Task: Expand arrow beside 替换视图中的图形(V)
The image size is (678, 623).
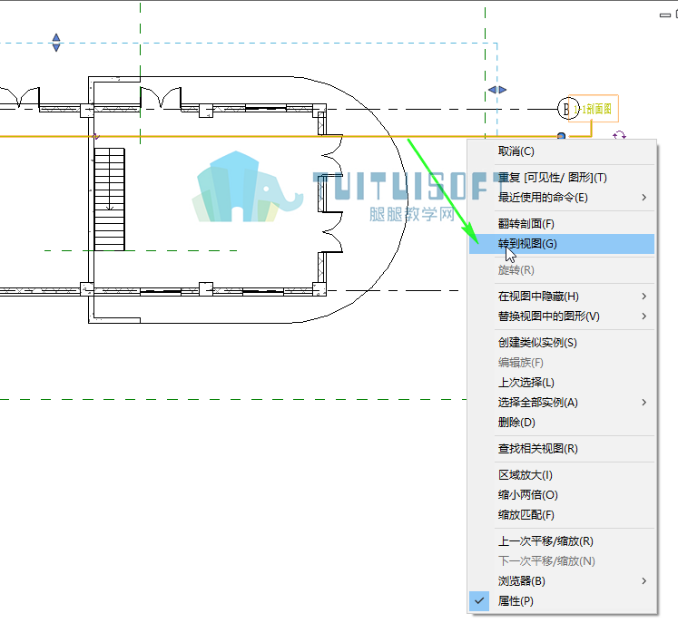Action: click(x=644, y=316)
